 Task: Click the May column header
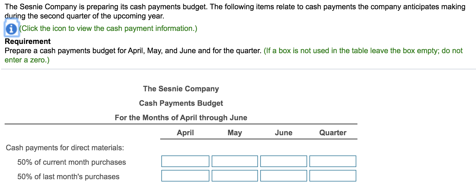(x=235, y=133)
